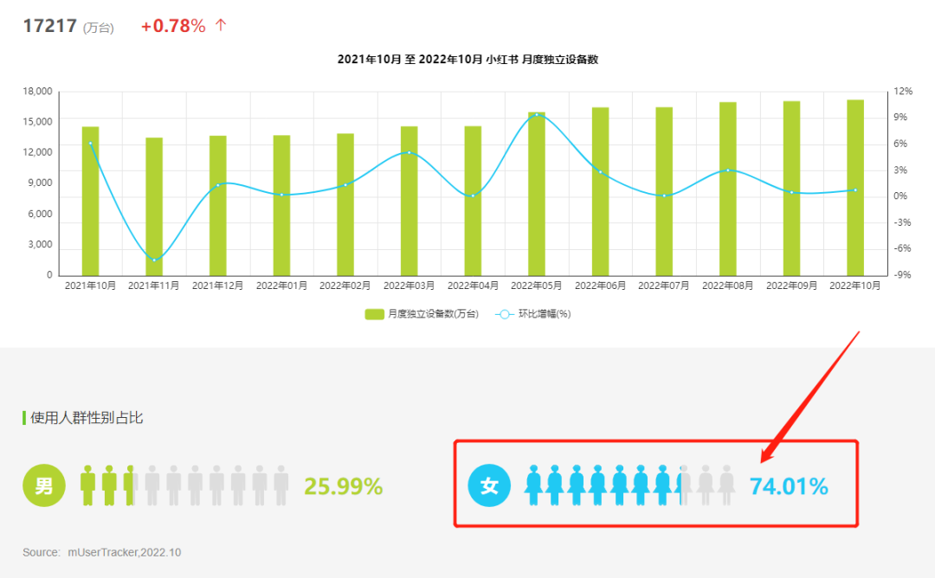The image size is (935, 578).
Task: Click the 25.99% male percentage
Action: click(344, 486)
